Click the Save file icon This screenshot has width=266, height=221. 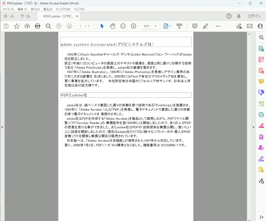pos(6,26)
